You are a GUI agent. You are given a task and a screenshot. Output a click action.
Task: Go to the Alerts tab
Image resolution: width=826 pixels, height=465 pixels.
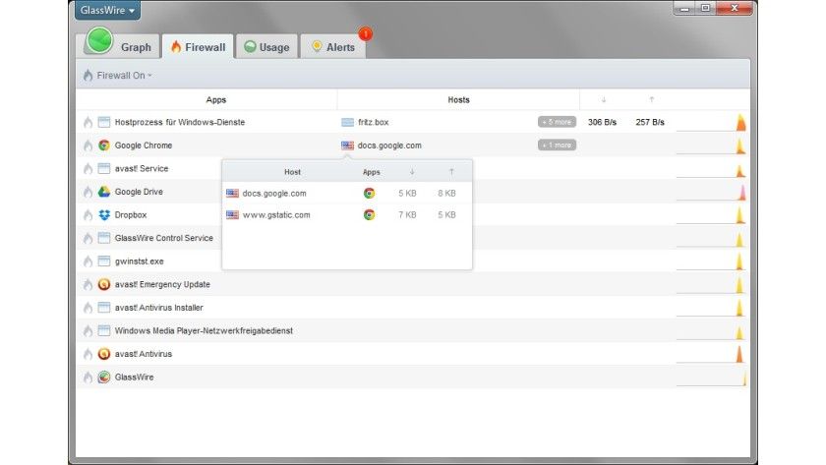coord(333,47)
